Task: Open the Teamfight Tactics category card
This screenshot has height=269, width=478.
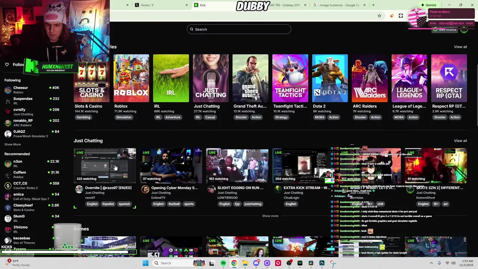Action: (290, 78)
